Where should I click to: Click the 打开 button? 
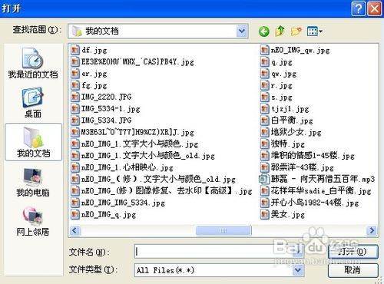point(353,252)
